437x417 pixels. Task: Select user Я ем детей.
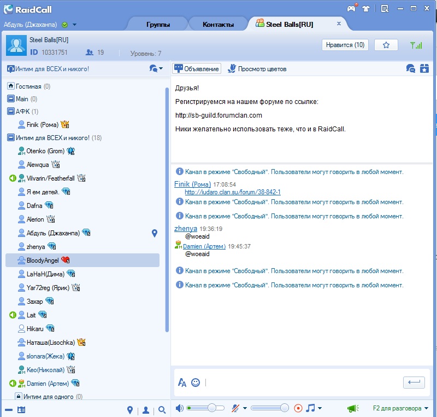[x=43, y=192]
